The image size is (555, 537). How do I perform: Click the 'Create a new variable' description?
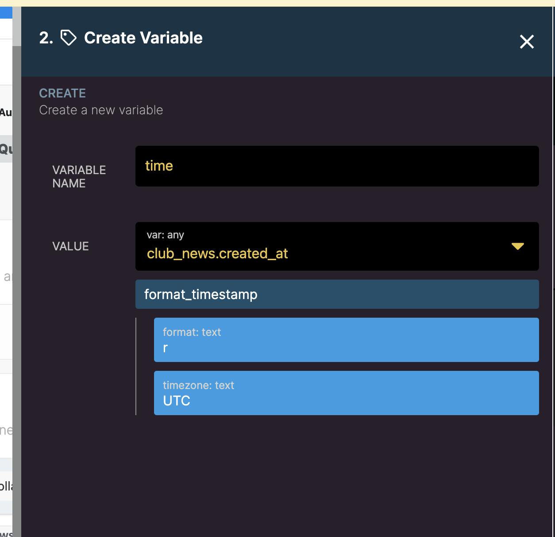[101, 110]
